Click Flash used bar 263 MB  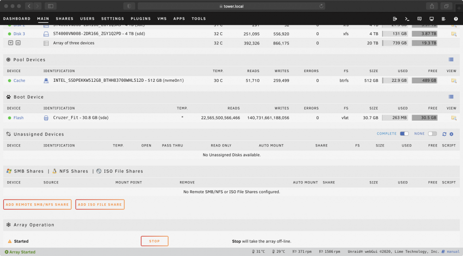tap(395, 118)
